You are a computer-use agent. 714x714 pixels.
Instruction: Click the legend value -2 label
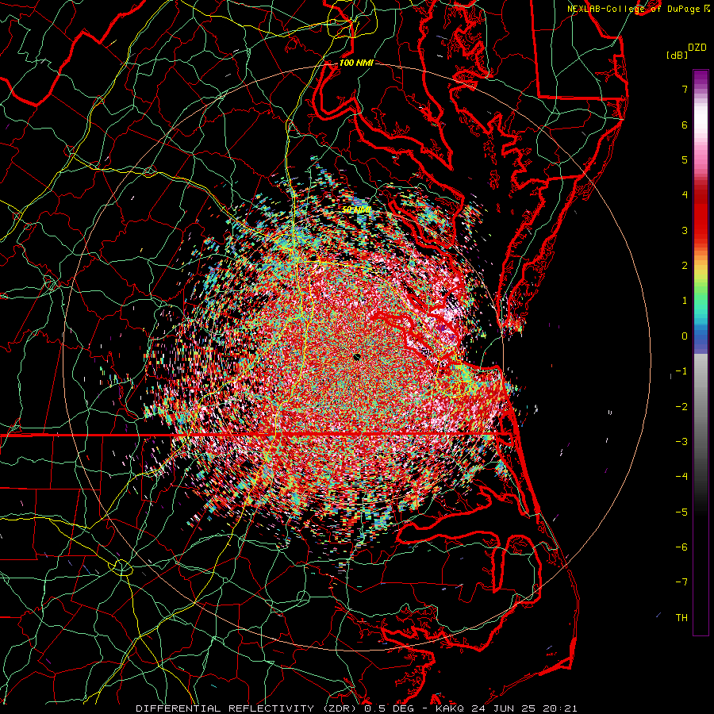pos(681,407)
